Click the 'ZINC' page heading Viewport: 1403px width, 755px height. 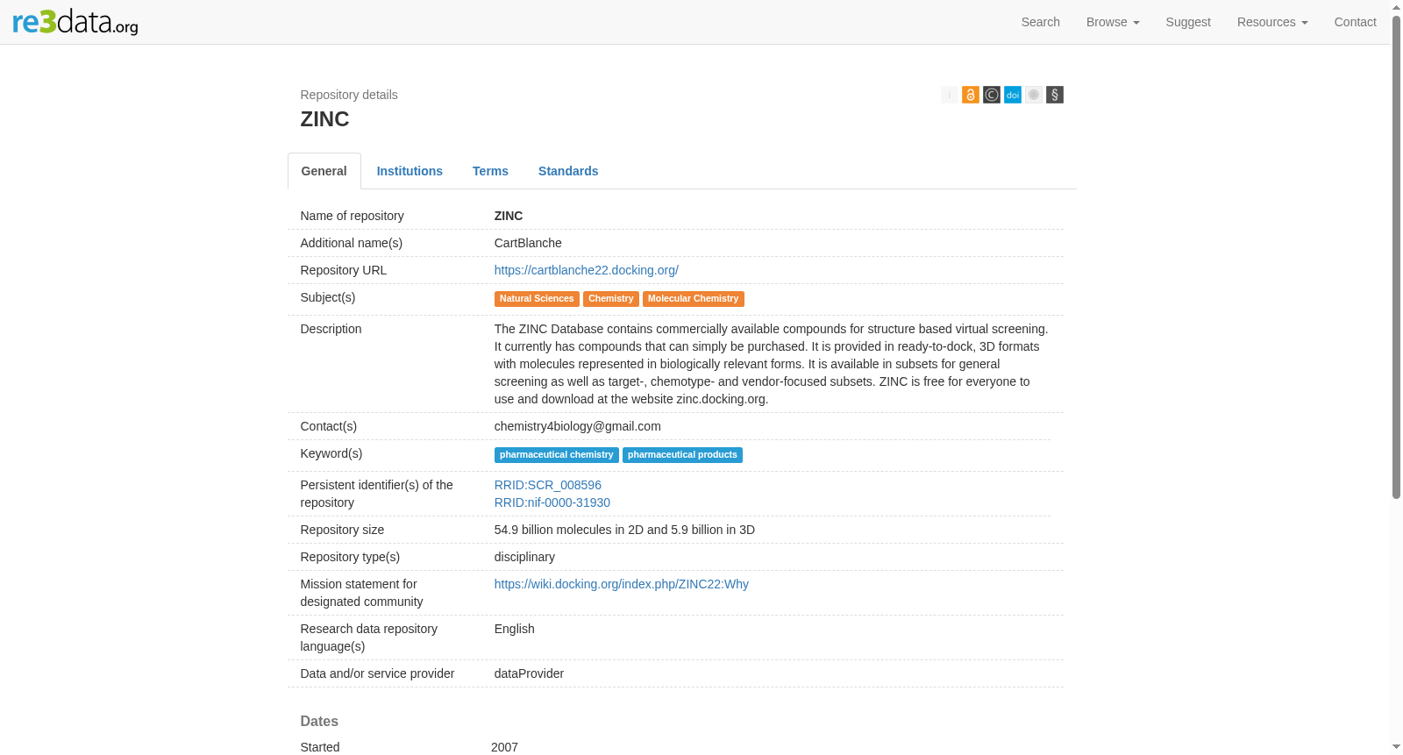pos(325,119)
